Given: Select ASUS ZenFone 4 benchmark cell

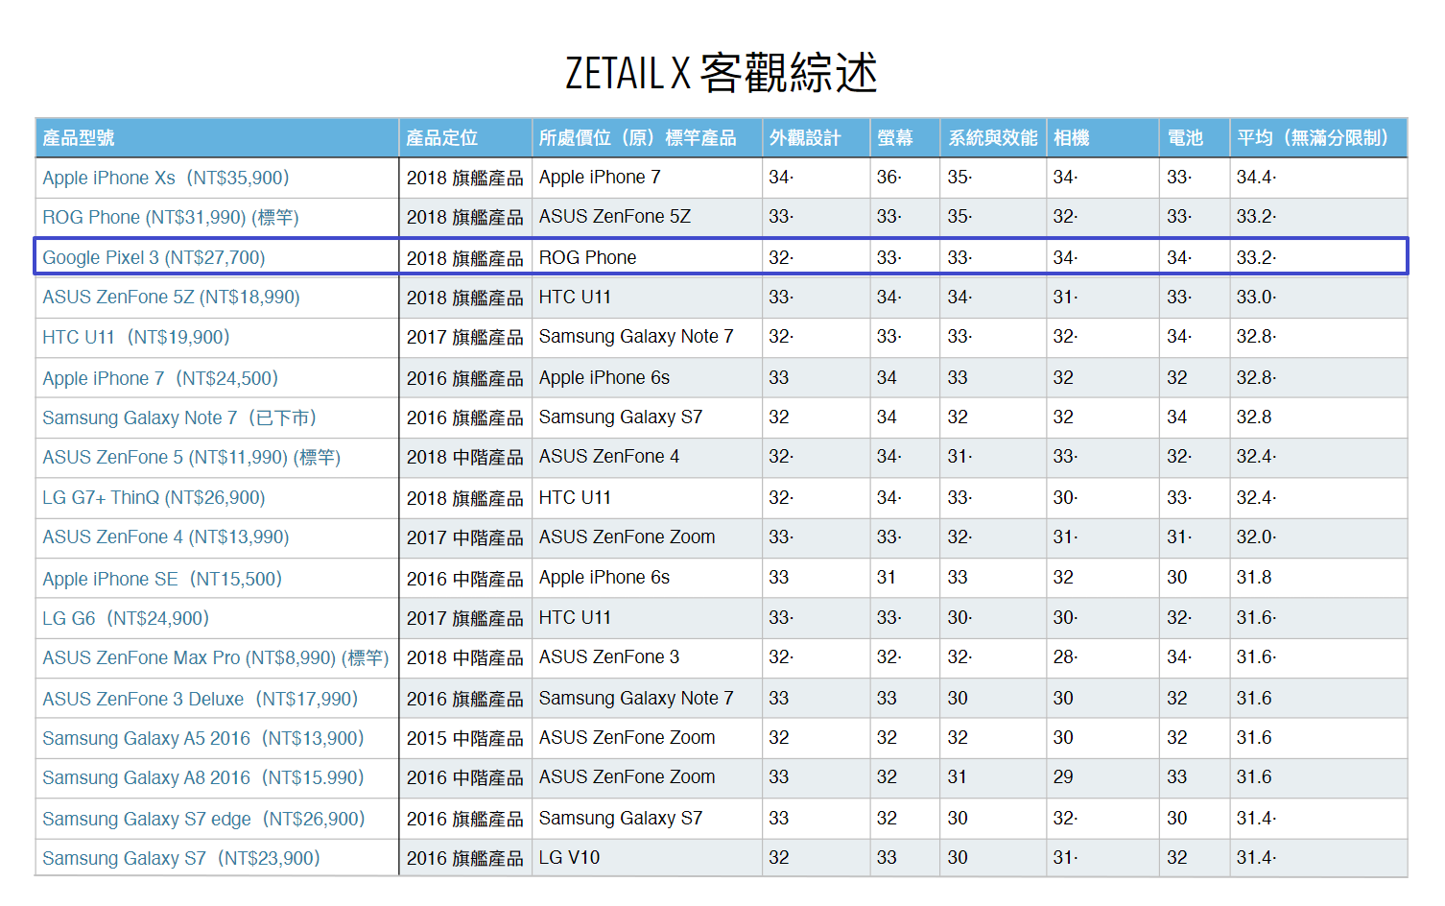Looking at the screenshot, I should (608, 457).
